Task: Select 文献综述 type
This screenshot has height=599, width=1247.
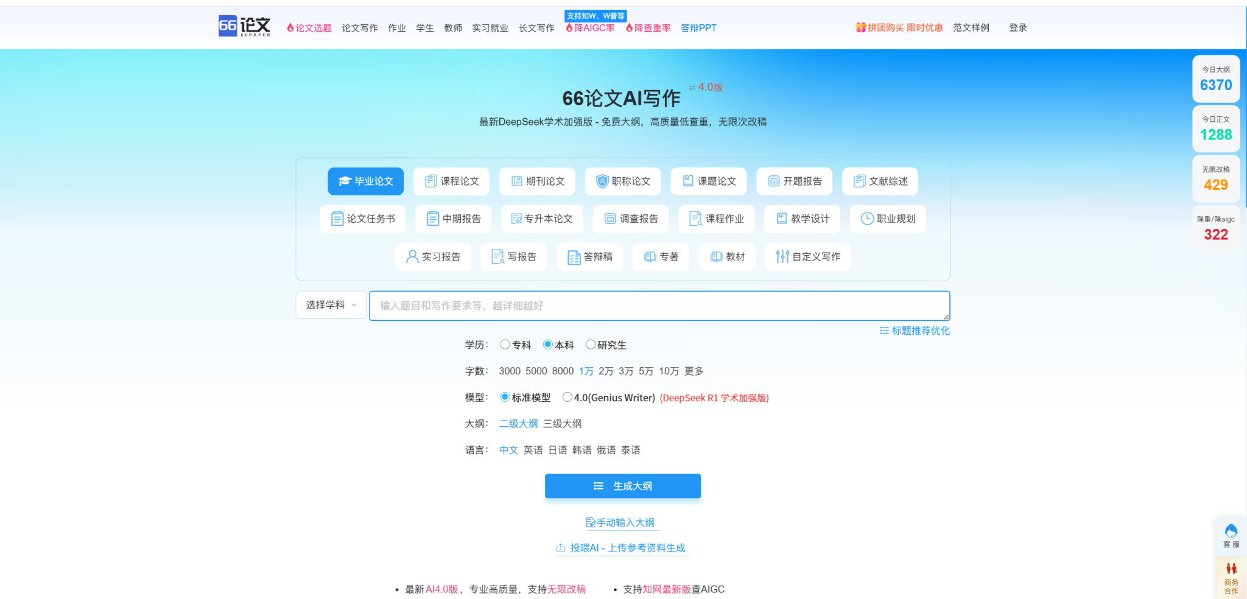Action: coord(880,181)
